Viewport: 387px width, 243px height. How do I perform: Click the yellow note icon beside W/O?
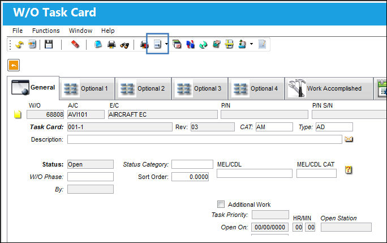click(18, 114)
